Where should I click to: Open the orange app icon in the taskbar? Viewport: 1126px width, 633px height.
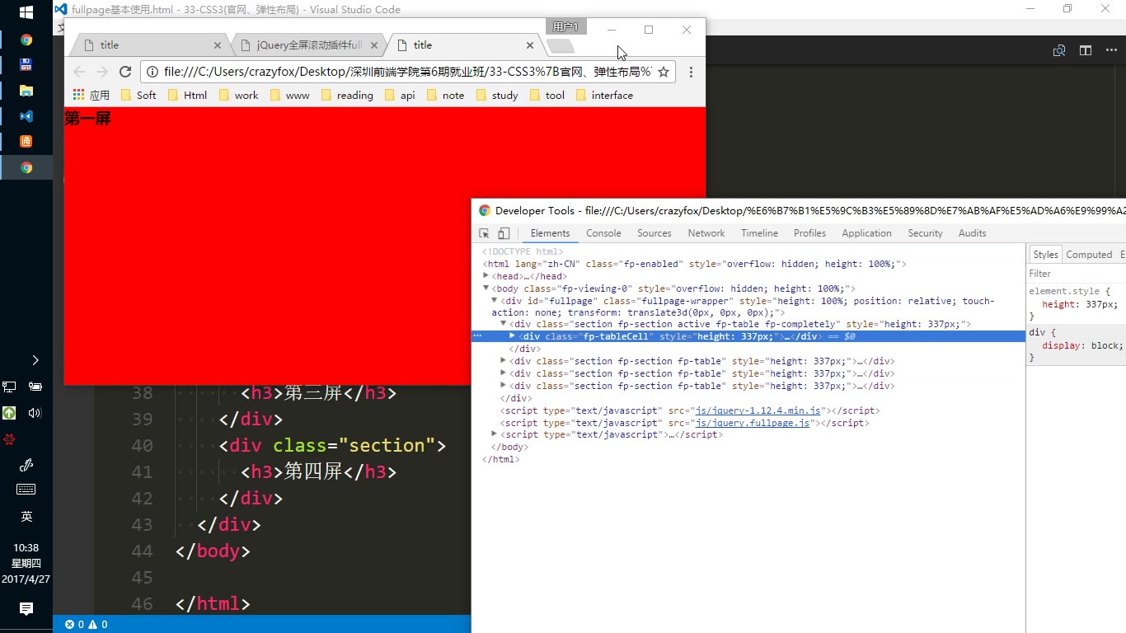point(26,142)
